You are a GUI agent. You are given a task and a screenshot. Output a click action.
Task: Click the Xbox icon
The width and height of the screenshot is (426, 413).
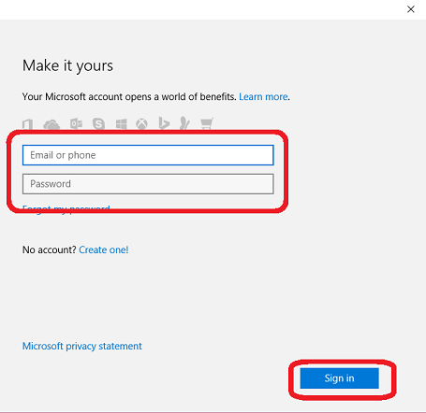(x=141, y=124)
